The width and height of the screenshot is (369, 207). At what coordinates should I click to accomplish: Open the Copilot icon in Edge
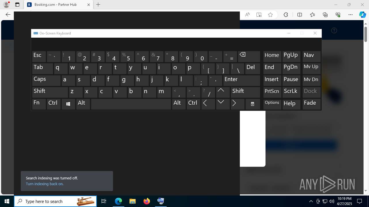[x=362, y=15]
